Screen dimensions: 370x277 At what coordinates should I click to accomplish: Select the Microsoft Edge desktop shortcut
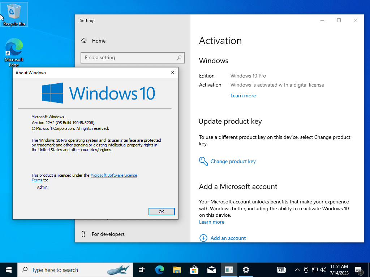tap(14, 53)
